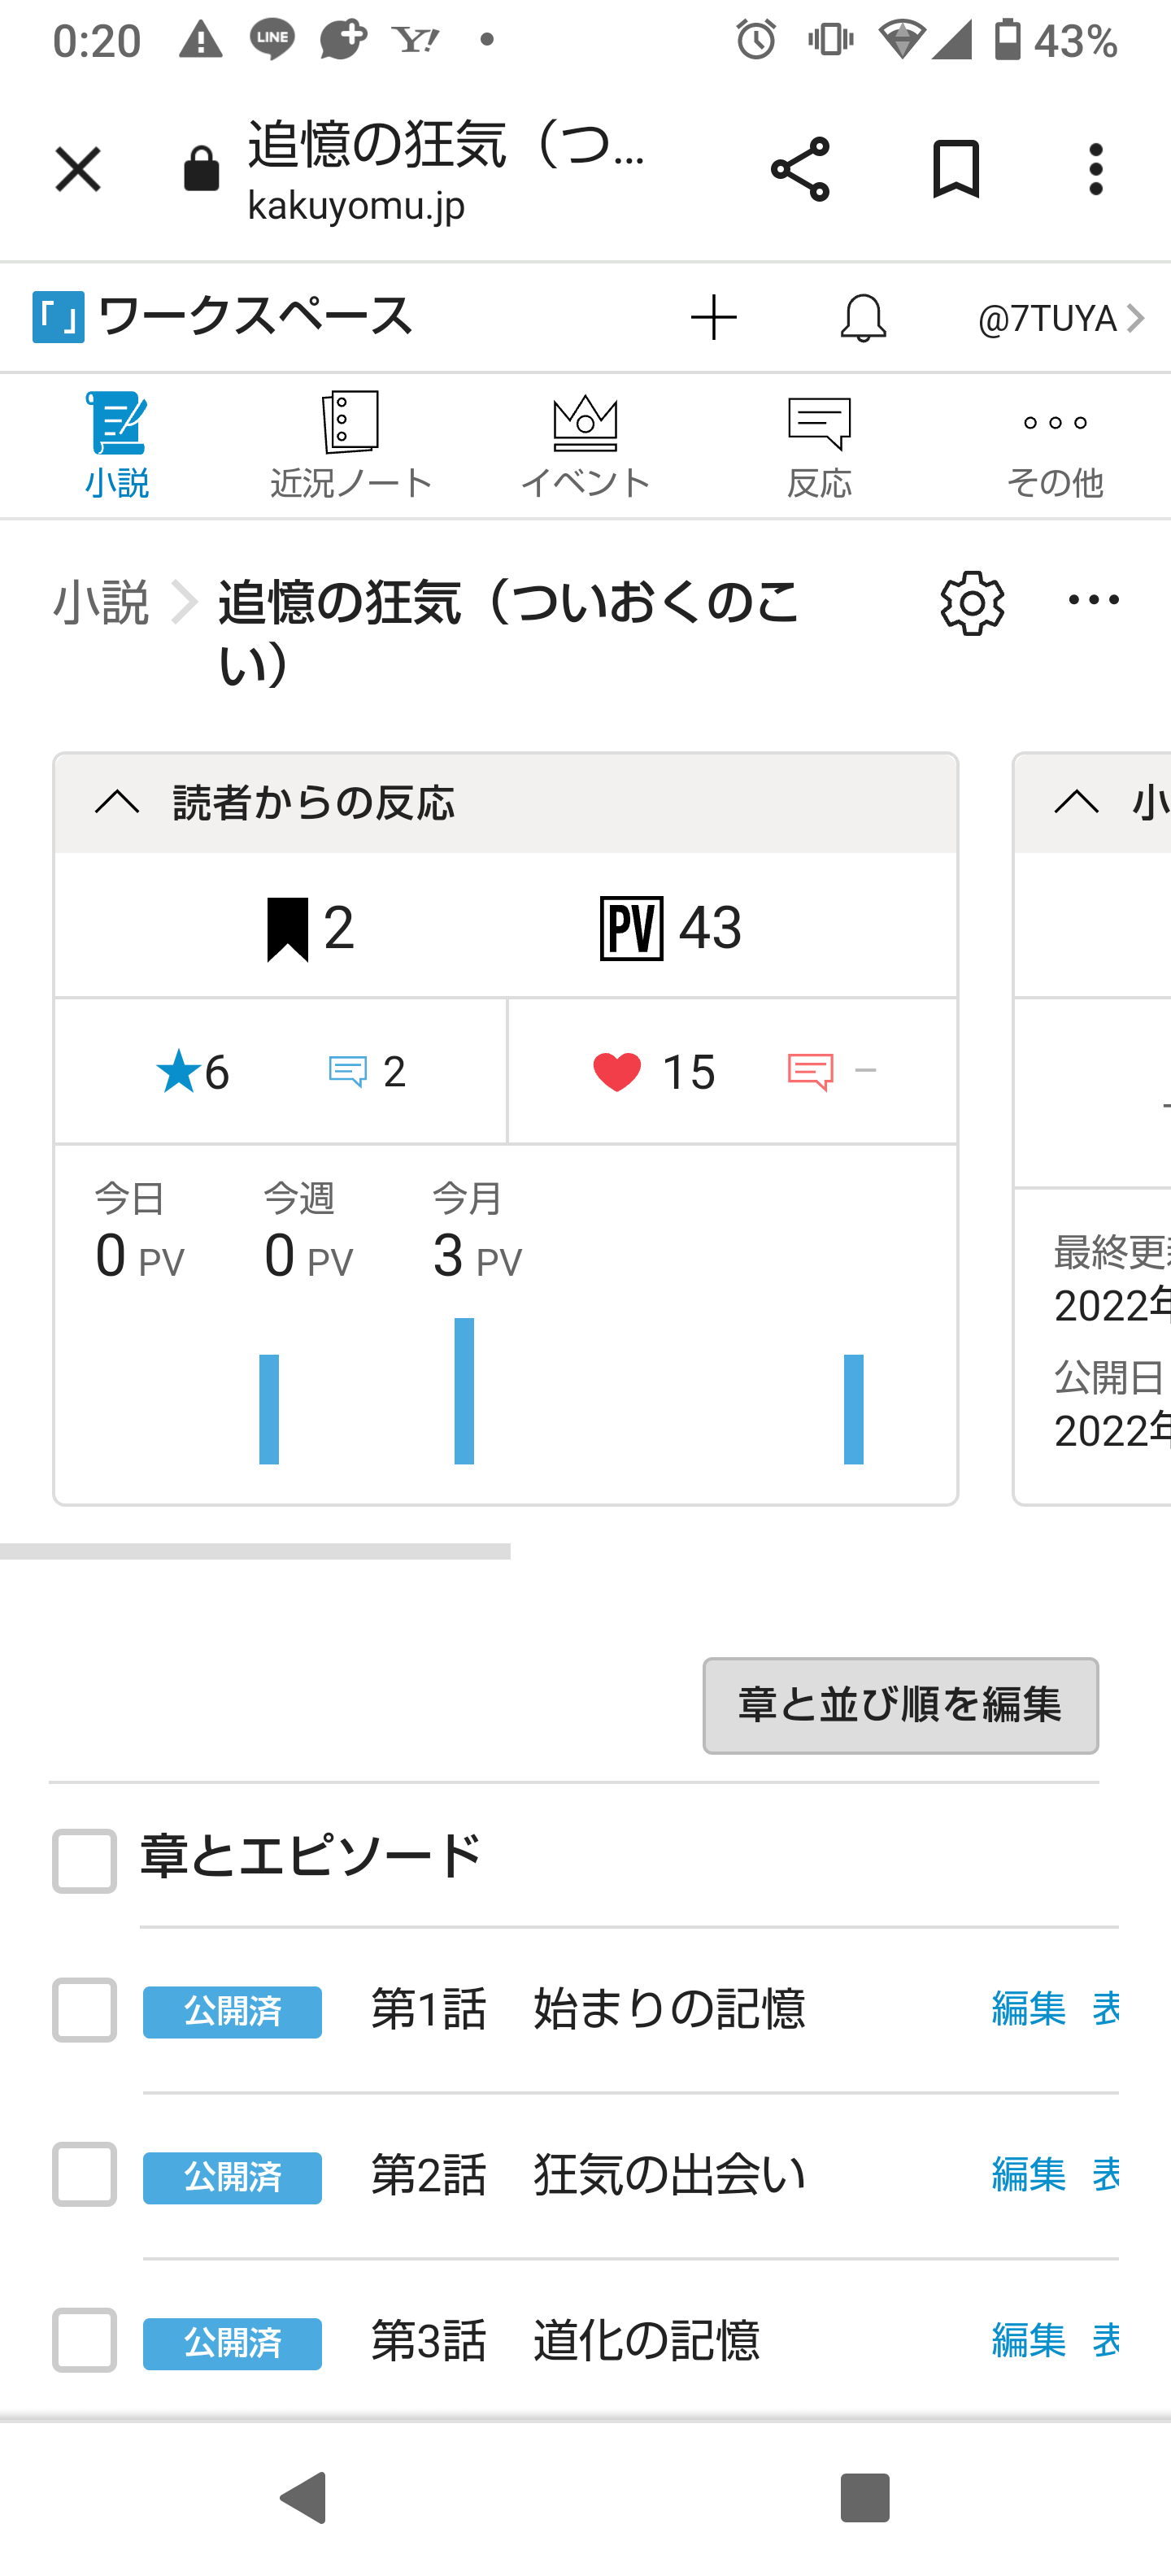Go back to 小説 via the breadcrumb
Viewport: 1171px width, 2576px height.
(x=101, y=603)
